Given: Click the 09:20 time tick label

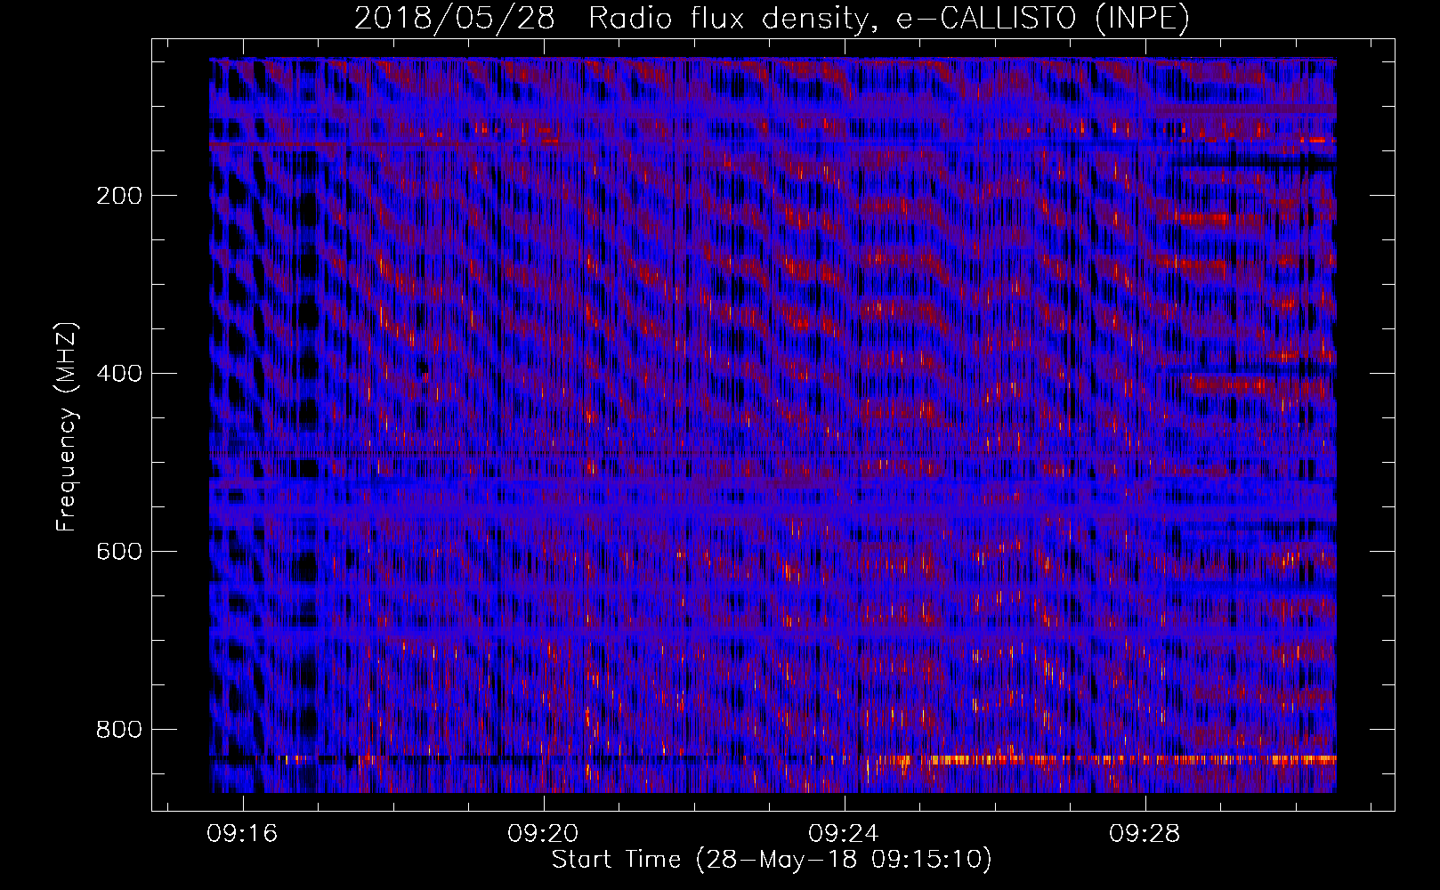Looking at the screenshot, I should tap(543, 834).
